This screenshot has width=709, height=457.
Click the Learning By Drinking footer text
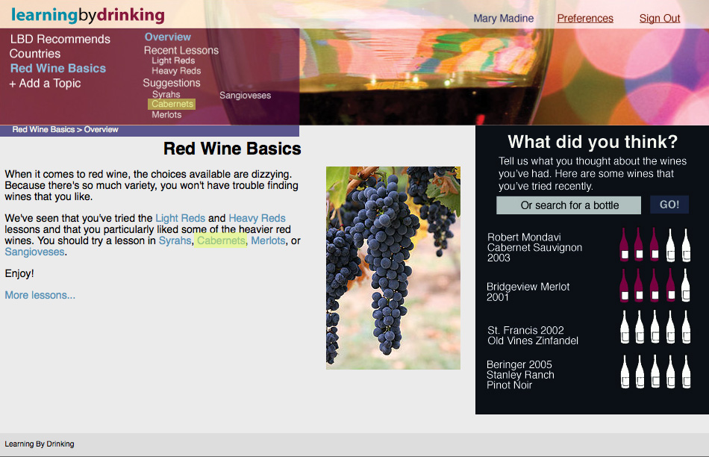40,444
